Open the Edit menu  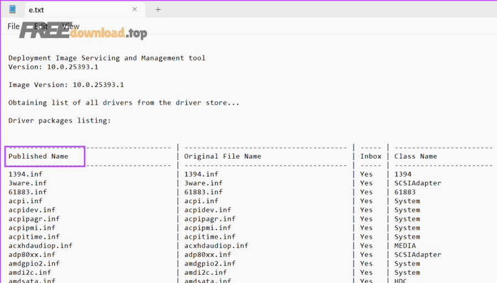[40, 26]
